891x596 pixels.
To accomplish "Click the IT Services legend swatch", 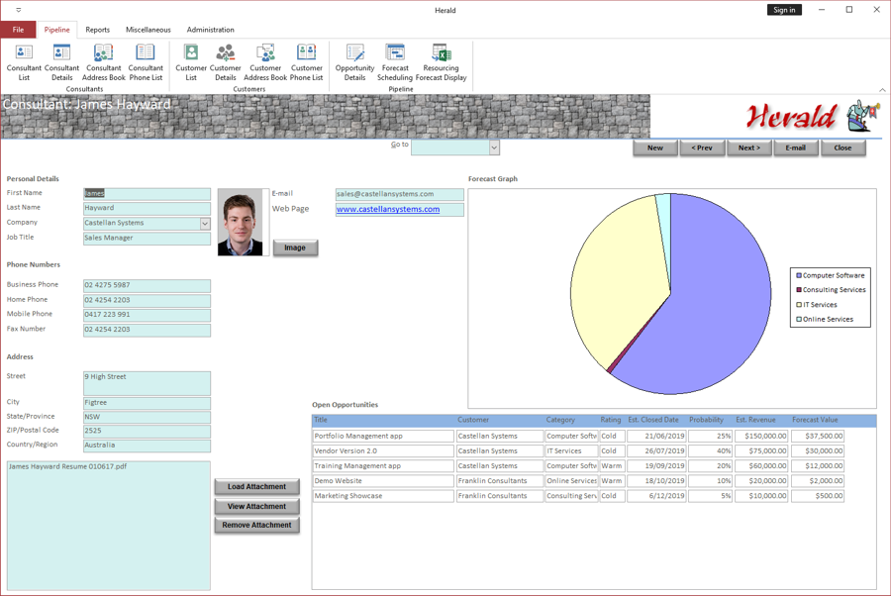I will tap(799, 305).
